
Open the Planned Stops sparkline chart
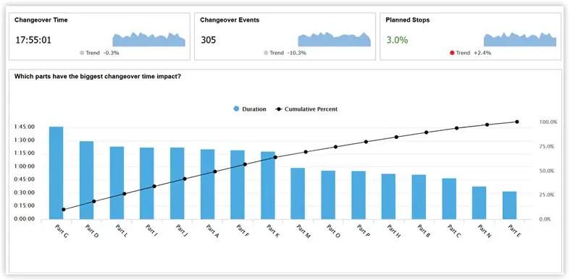tap(520, 39)
